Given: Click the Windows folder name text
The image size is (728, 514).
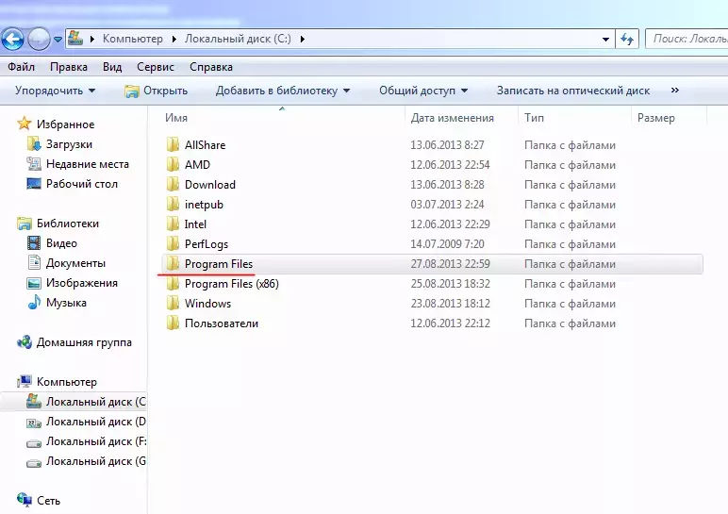Looking at the screenshot, I should (x=207, y=303).
